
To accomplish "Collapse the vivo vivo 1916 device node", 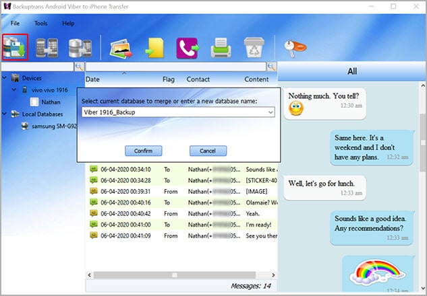I will click(14, 89).
